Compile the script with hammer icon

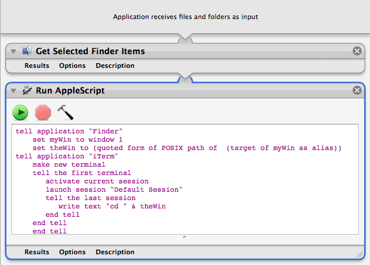66,113
